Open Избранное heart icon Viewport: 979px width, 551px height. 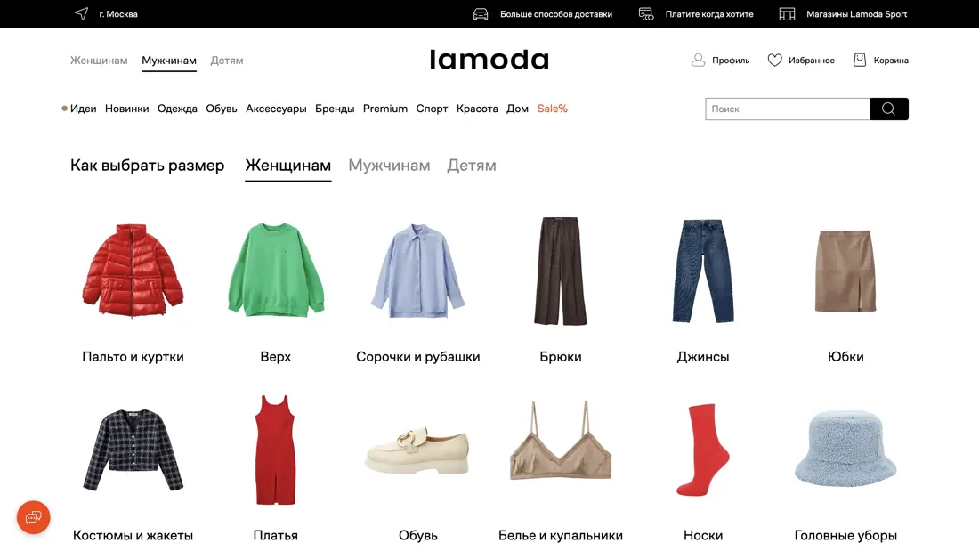(x=774, y=60)
